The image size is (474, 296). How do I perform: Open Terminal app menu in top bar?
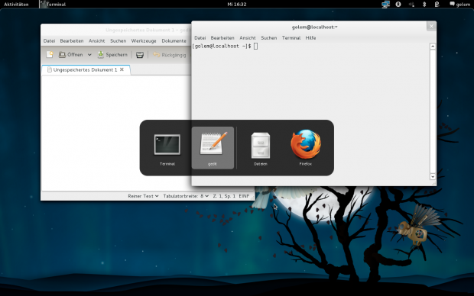(x=54, y=5)
